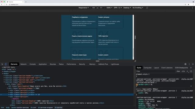Open the No throttling dropdown

pyautogui.click(x=138, y=8)
